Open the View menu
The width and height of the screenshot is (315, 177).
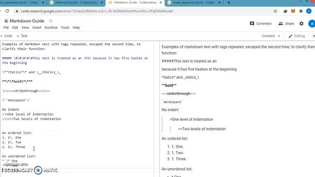tap(25, 28)
